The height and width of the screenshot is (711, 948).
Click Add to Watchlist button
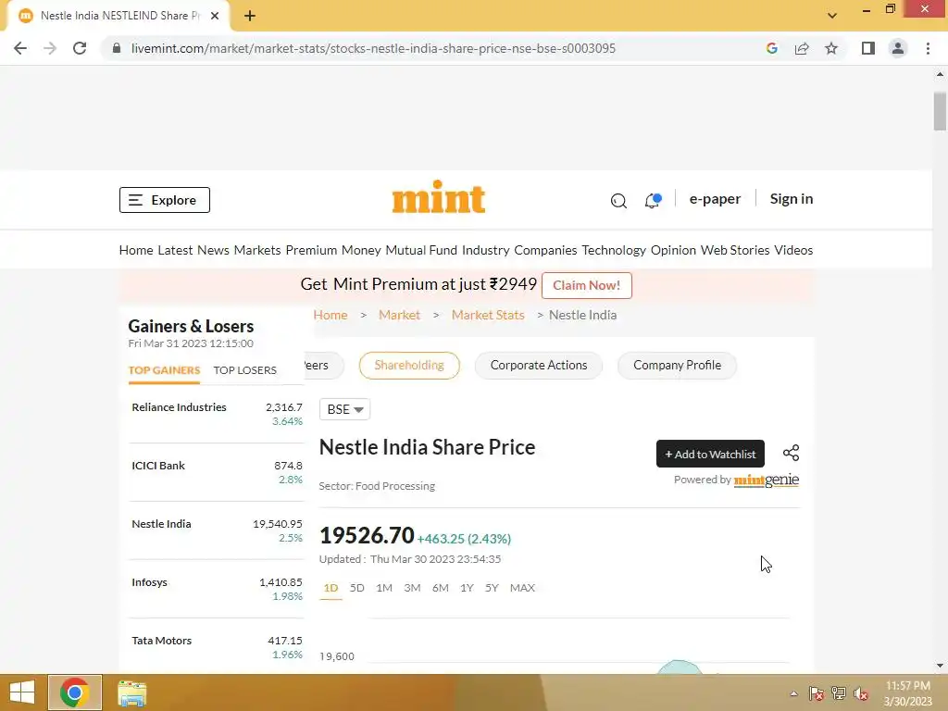click(x=710, y=454)
